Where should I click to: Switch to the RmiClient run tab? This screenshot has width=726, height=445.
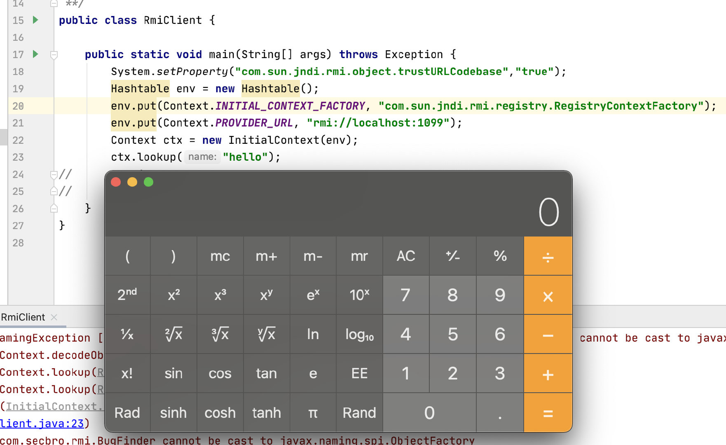point(23,317)
